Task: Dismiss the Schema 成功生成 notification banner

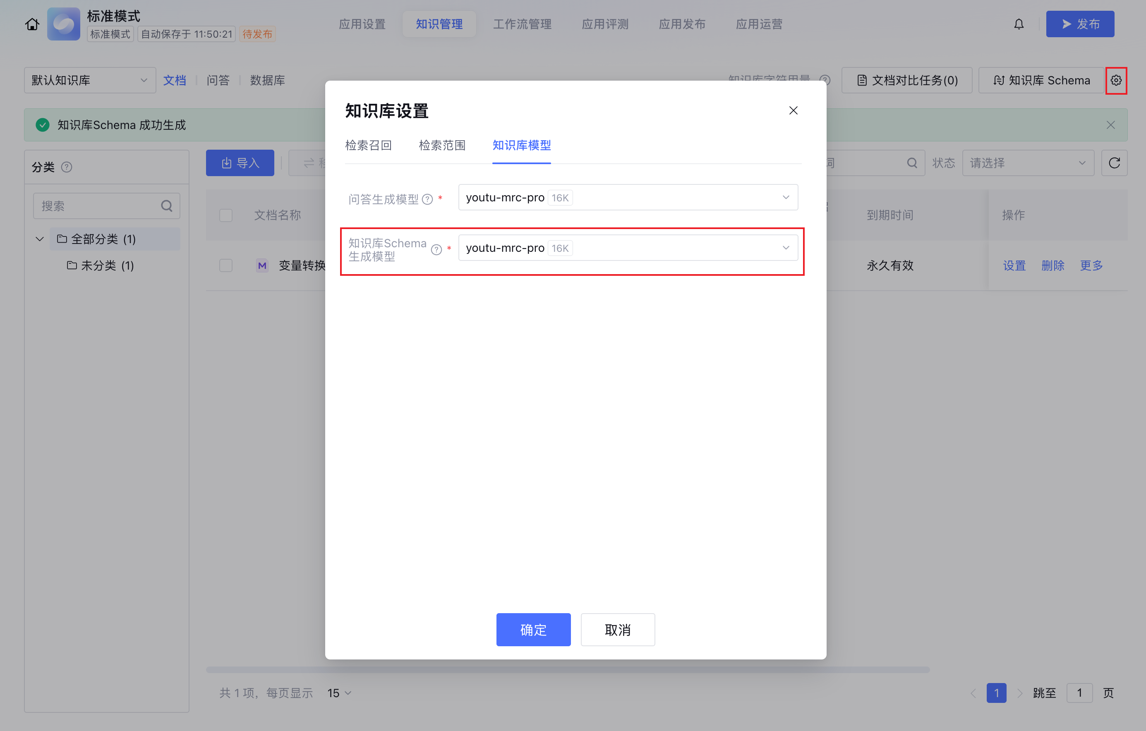Action: (x=1110, y=125)
